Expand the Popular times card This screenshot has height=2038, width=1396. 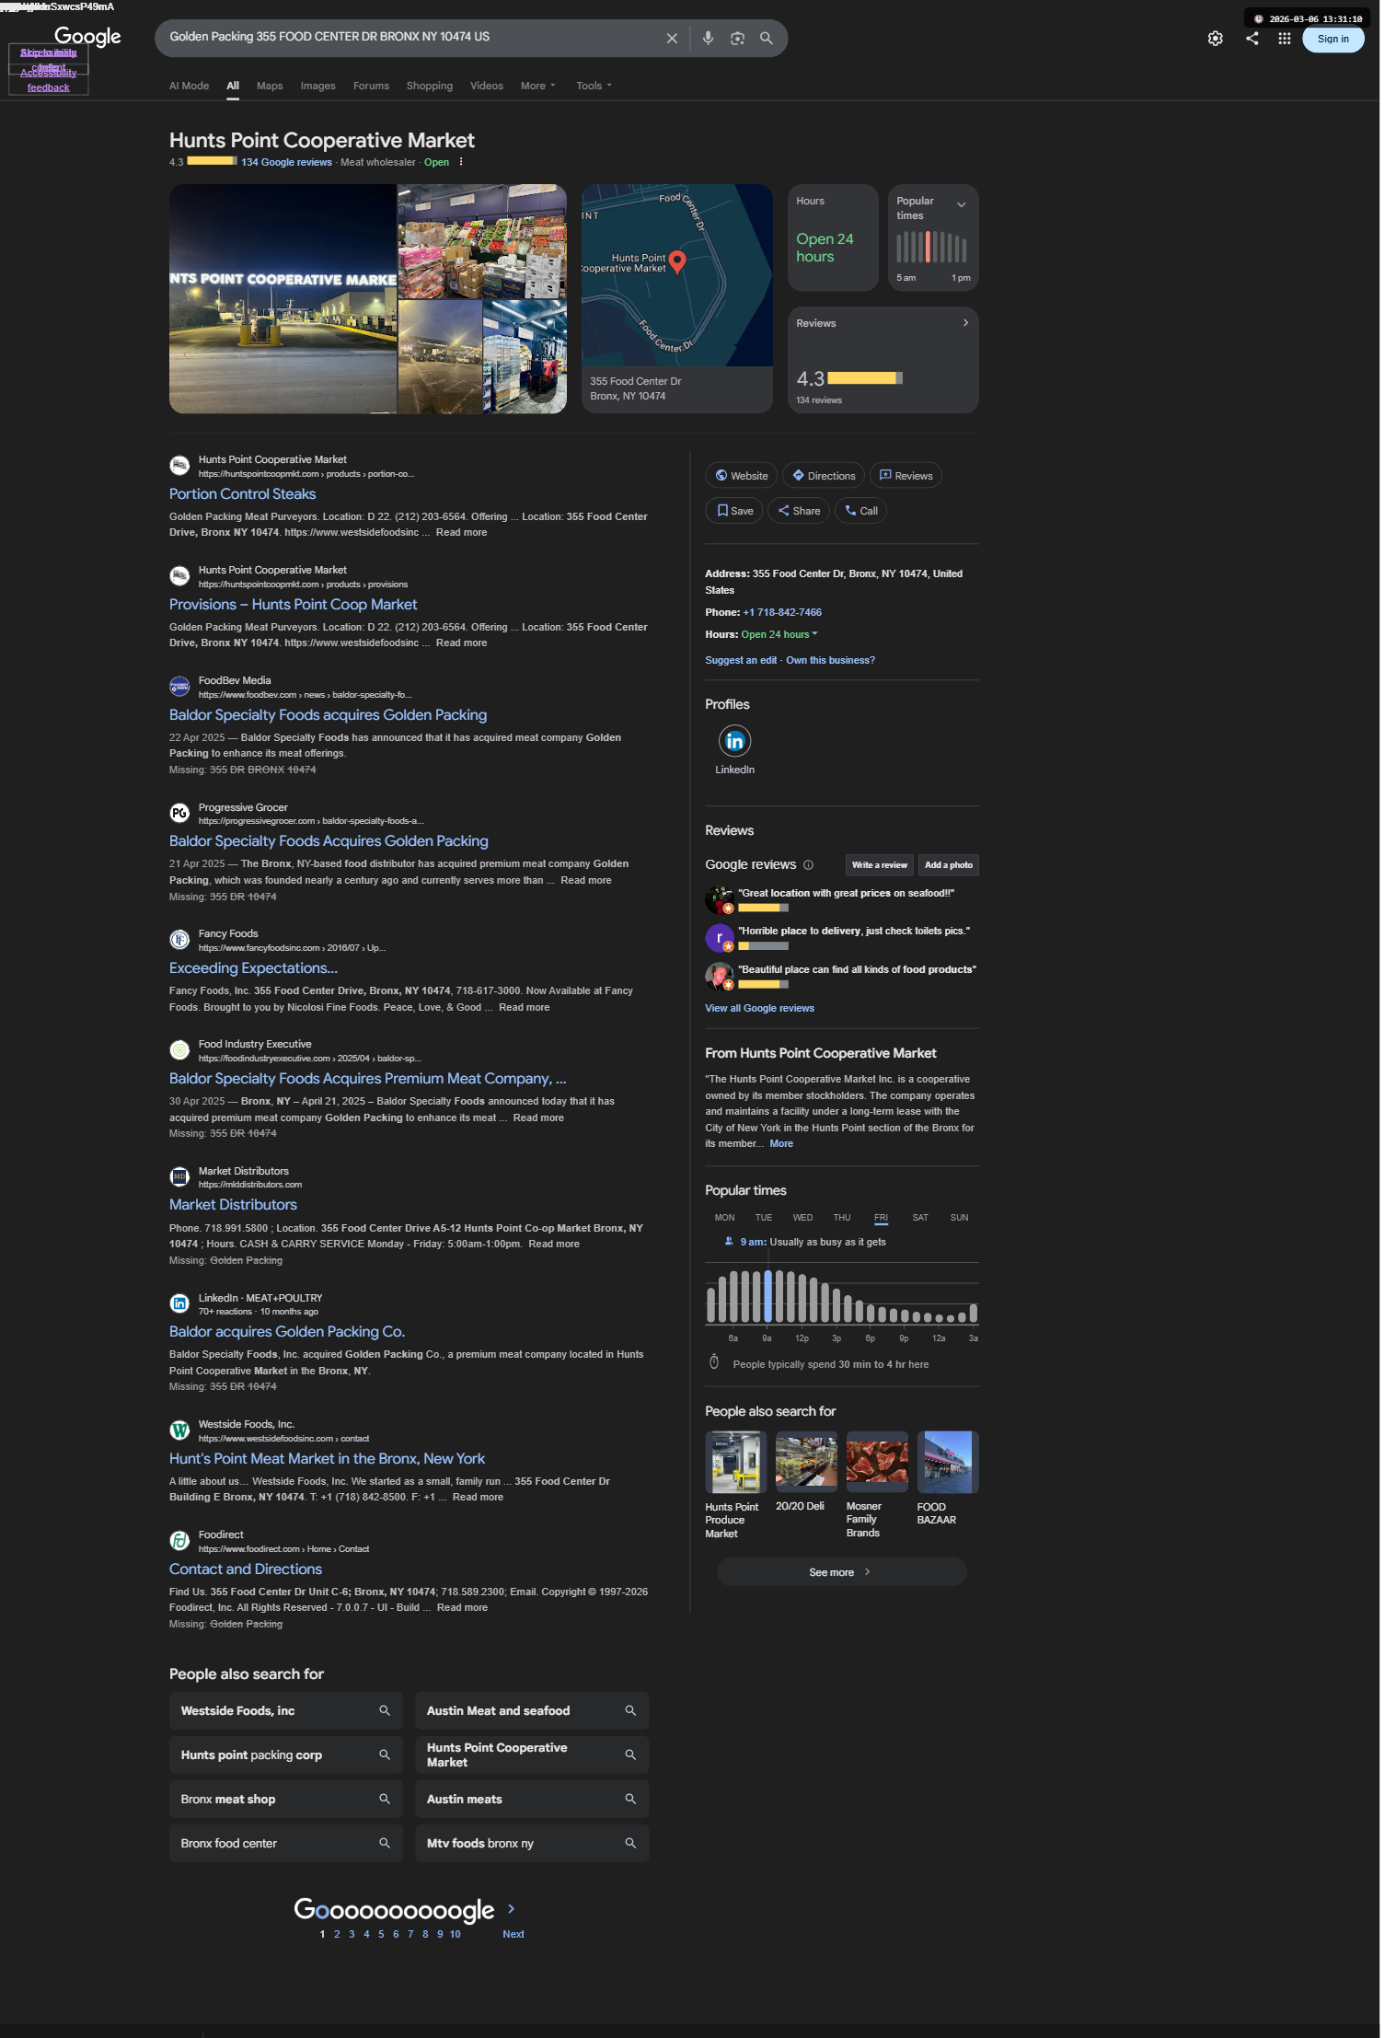tap(961, 205)
